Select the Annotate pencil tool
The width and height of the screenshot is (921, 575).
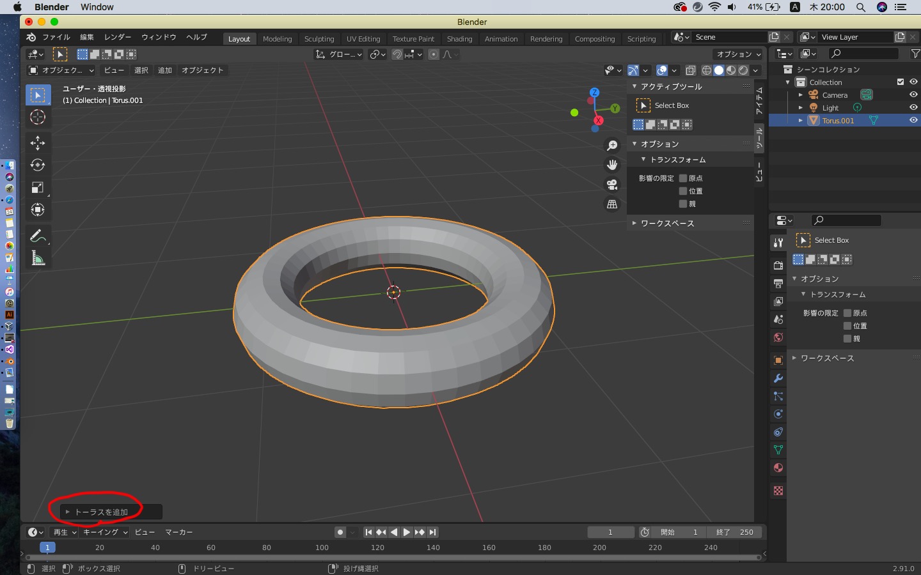click(38, 236)
